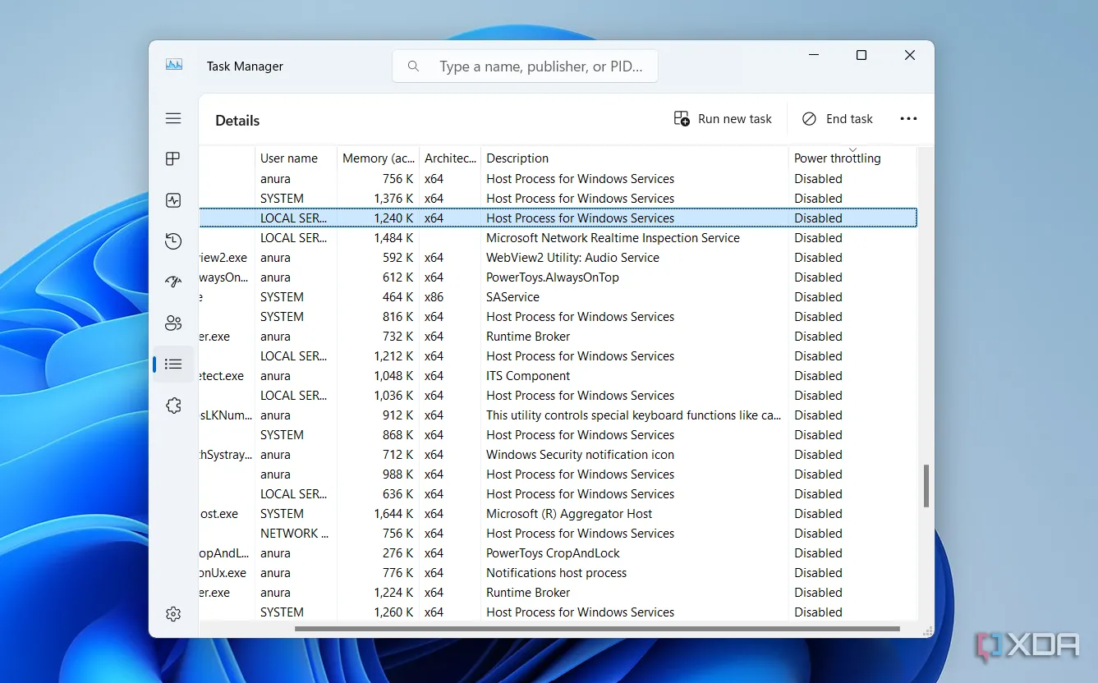Image resolution: width=1098 pixels, height=683 pixels.
Task: Click the Run new task button
Action: pos(723,118)
